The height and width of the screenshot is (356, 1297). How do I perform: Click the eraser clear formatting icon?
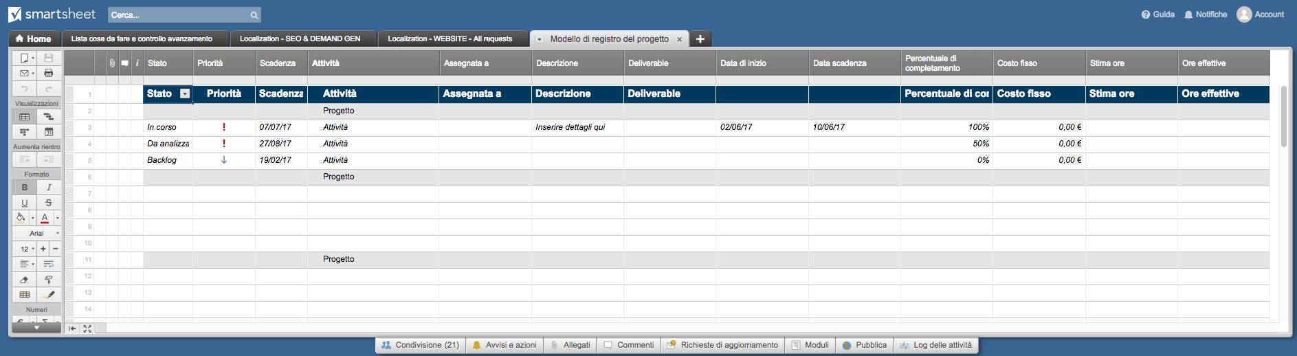click(25, 280)
